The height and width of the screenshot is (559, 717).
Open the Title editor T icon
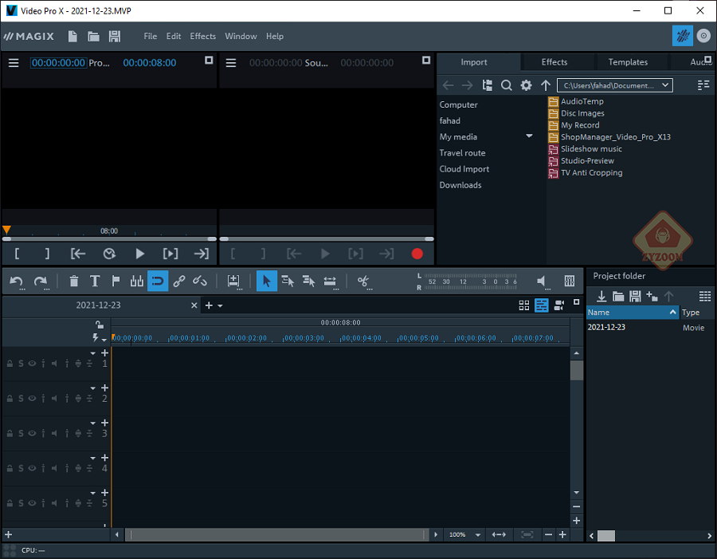(x=95, y=281)
